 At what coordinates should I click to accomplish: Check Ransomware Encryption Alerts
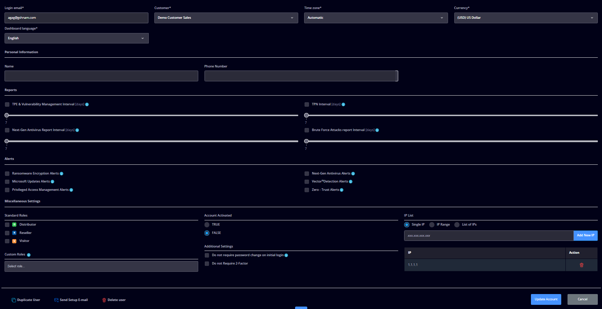[7, 173]
